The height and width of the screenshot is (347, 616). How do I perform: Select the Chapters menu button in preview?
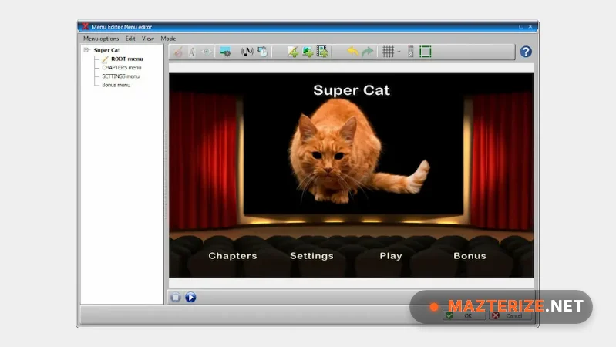[233, 256]
